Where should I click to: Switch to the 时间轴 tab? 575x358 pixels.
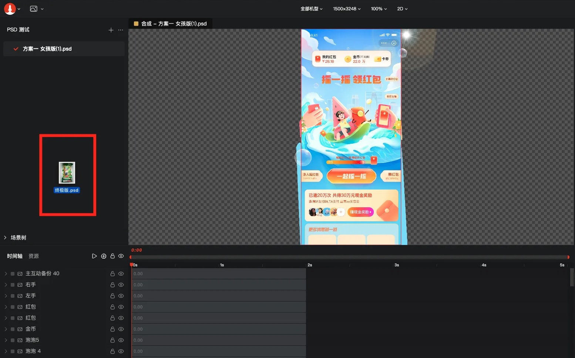click(15, 256)
